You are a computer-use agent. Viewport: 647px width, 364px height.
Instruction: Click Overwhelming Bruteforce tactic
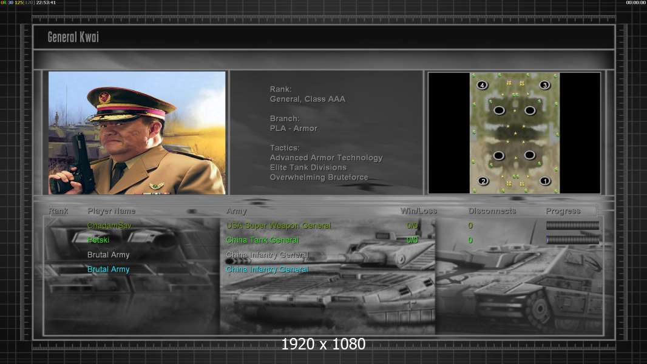click(x=319, y=177)
